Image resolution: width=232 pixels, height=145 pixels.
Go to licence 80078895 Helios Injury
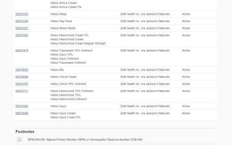22,106
